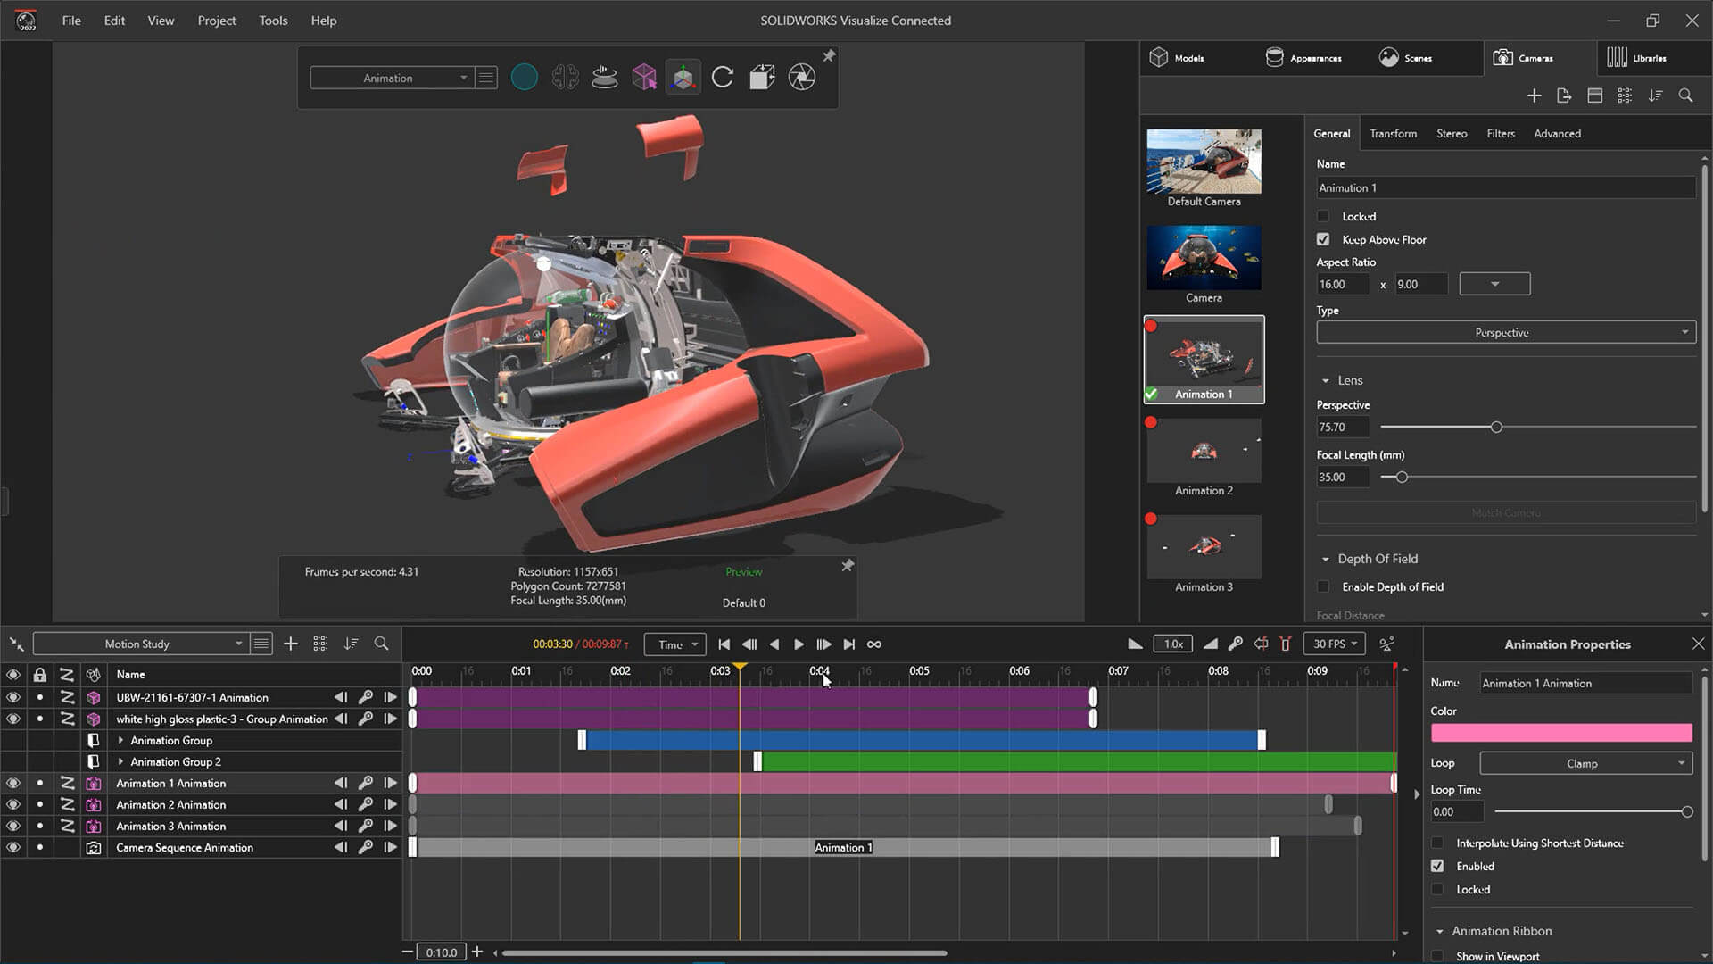This screenshot has height=964, width=1713.
Task: Click the camera aperture icon in toolbar
Action: (x=802, y=78)
